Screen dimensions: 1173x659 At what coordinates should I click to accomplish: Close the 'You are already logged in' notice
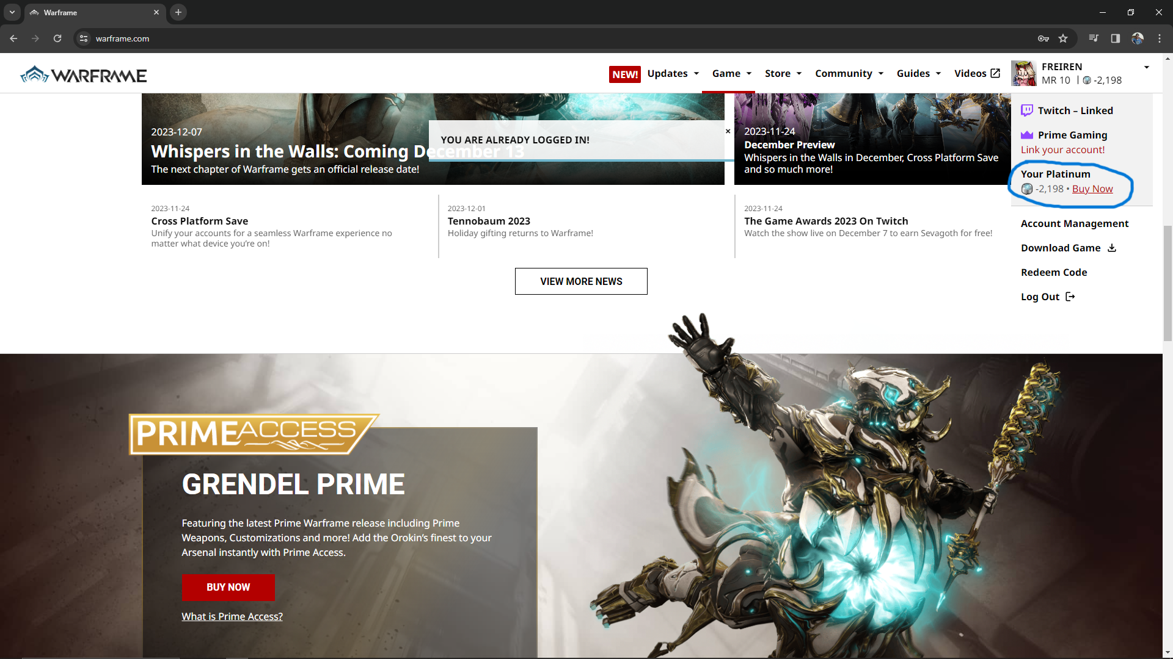tap(728, 131)
